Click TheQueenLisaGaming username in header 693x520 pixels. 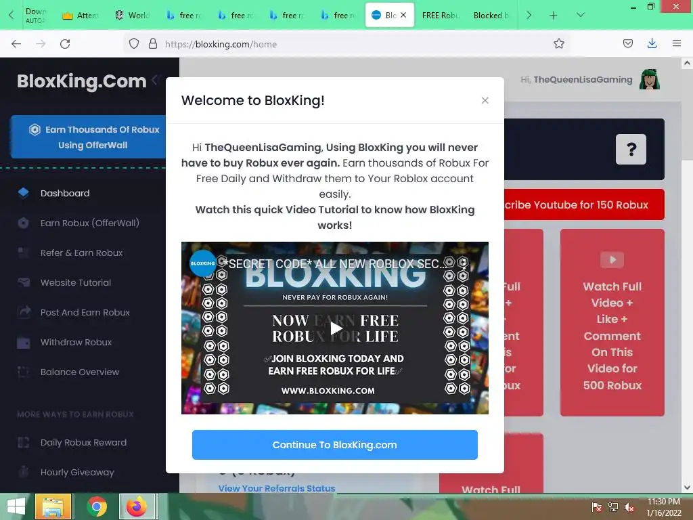tap(583, 80)
